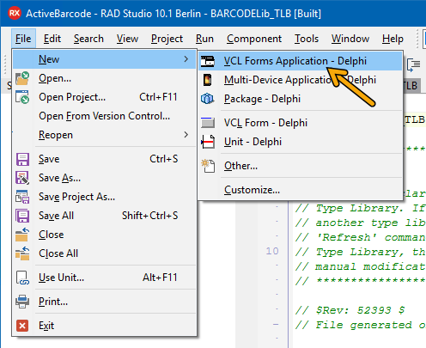The image size is (426, 348).
Task: Open the Help menu
Action: 393,39
